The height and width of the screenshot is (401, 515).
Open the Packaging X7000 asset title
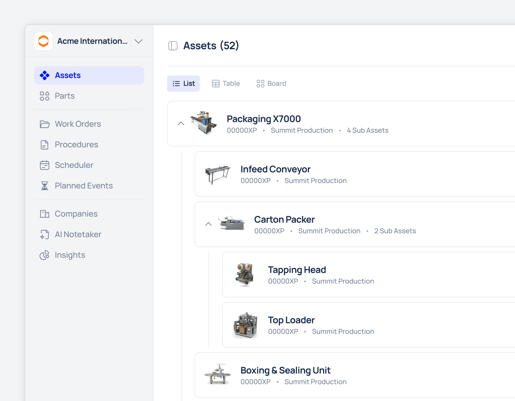click(x=264, y=119)
